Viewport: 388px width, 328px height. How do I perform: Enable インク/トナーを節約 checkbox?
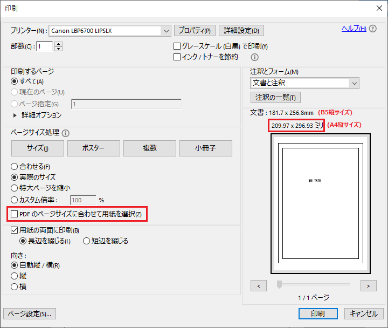point(177,57)
